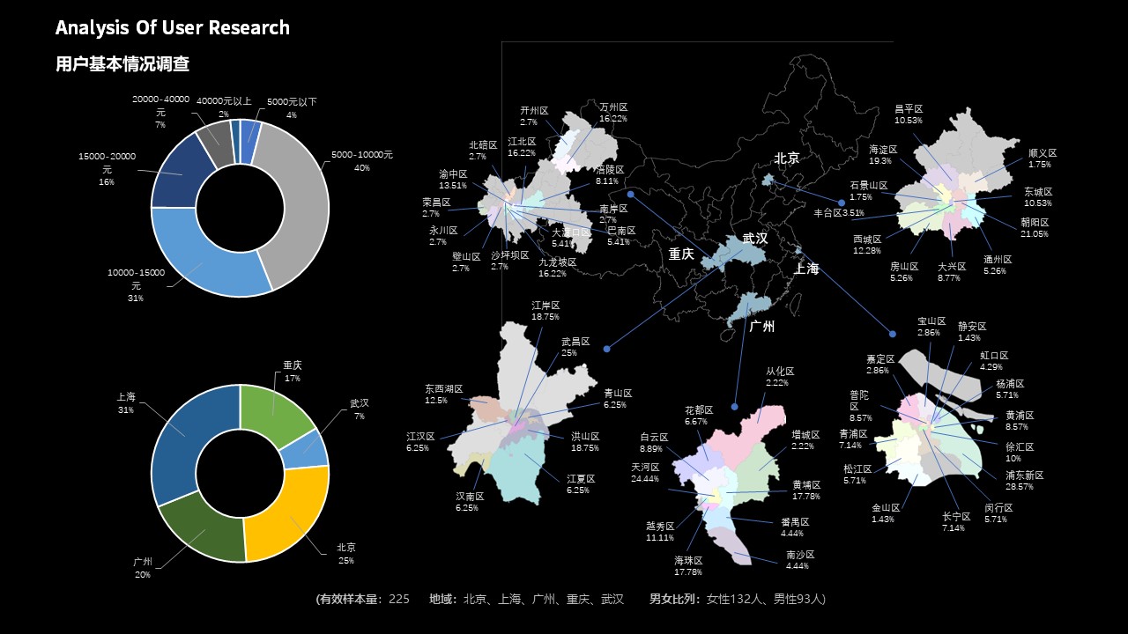Select the '九龙坡区 16.22%' district label

click(x=558, y=268)
